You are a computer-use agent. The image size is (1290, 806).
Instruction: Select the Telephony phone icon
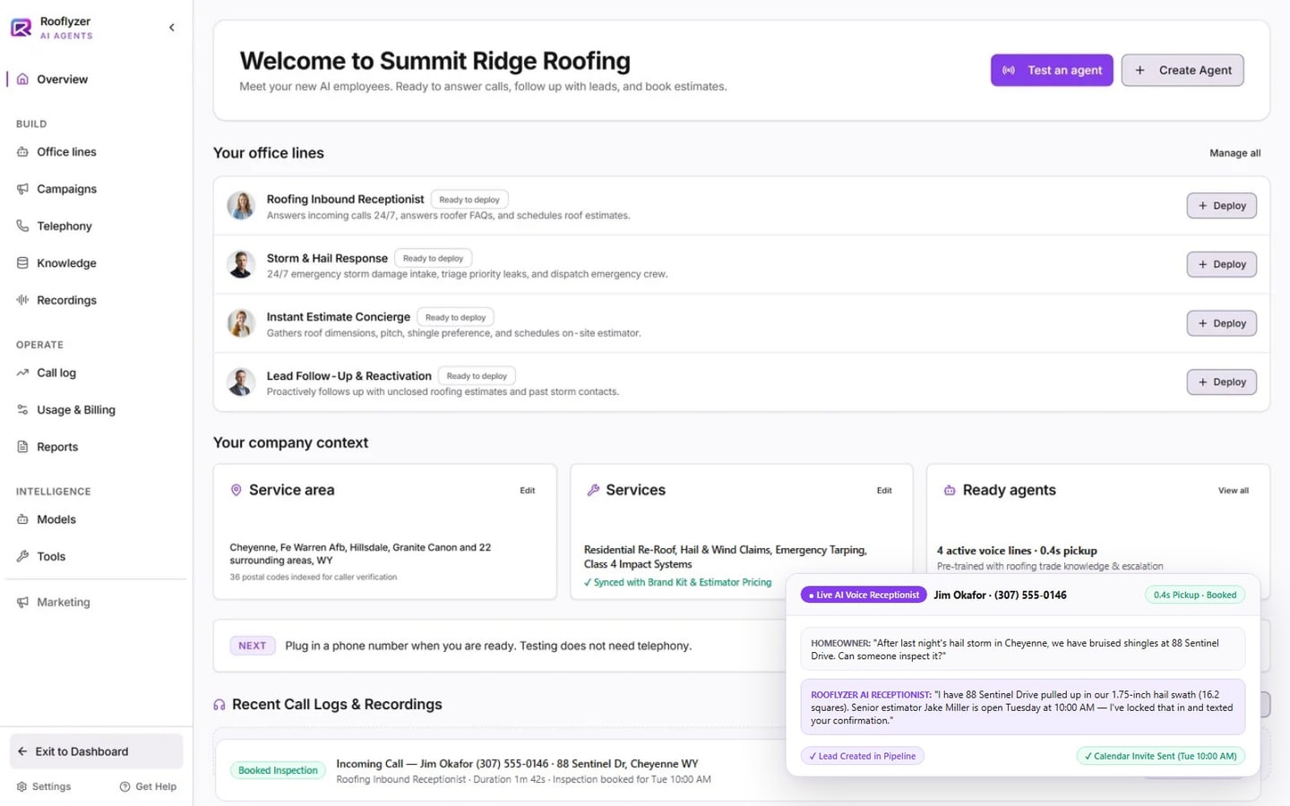coord(22,226)
